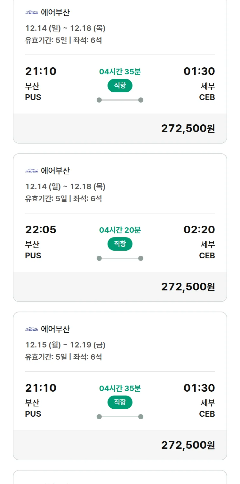
Task: Click the departure dot on the 22:05 route line
Action: coord(99,258)
